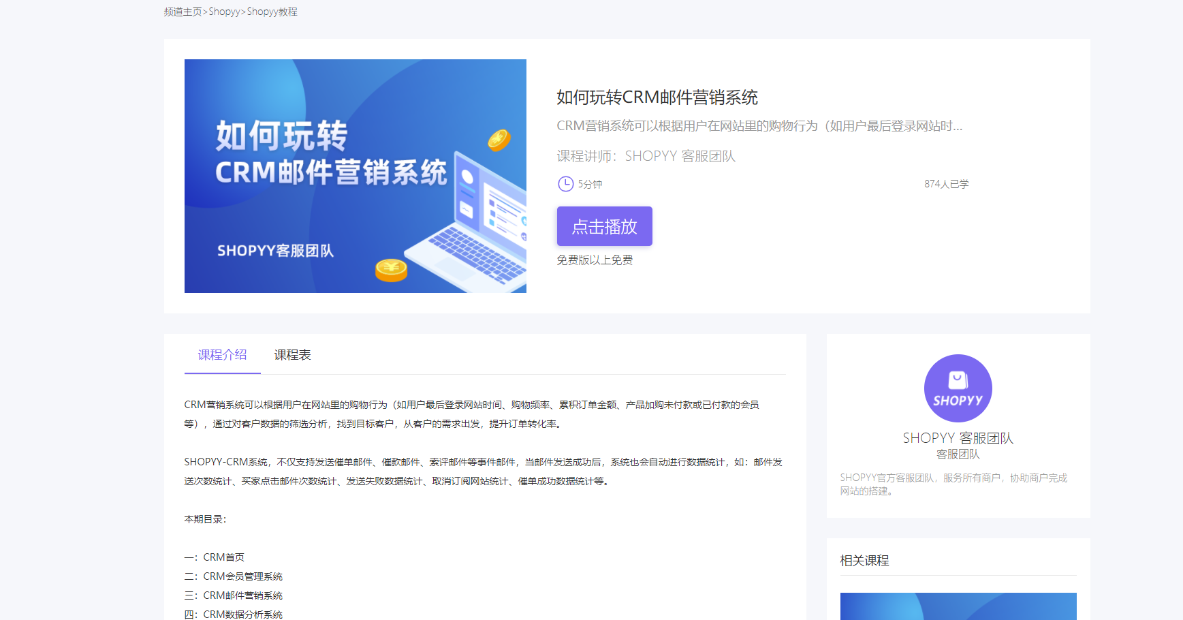Viewport: 1183px width, 620px height.
Task: Click the SHOPYY 客服团队 name under avatar
Action: [x=958, y=438]
